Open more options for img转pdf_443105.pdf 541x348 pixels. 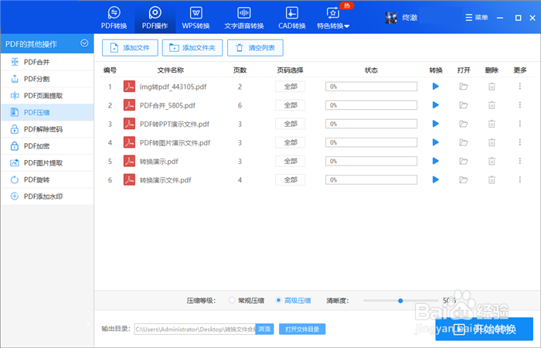pos(520,87)
